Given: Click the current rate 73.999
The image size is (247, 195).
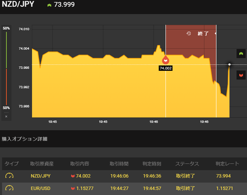Looking at the screenshot, I should [64, 5].
